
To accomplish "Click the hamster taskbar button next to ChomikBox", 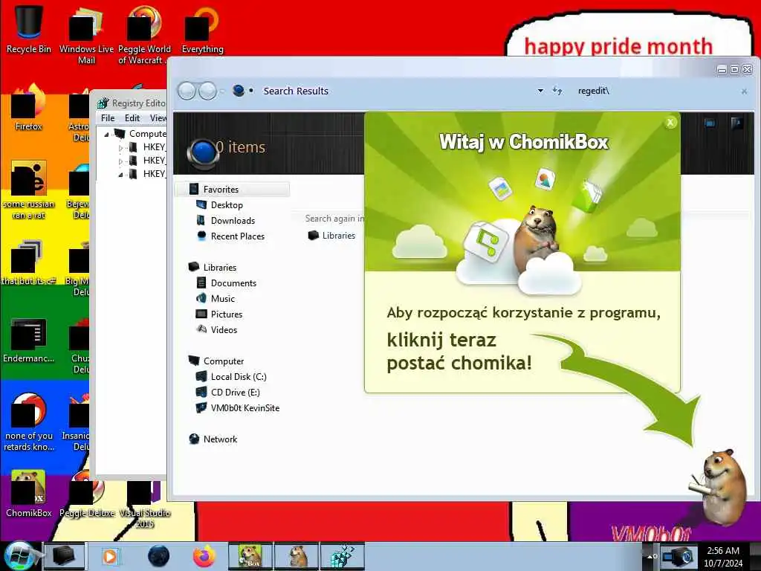I will pyautogui.click(x=297, y=556).
